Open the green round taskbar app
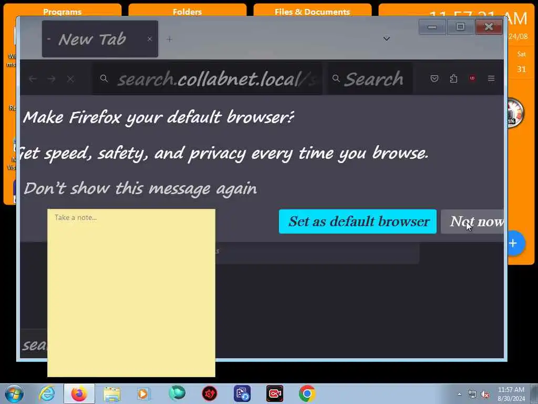This screenshot has height=404, width=538. pyautogui.click(x=177, y=393)
